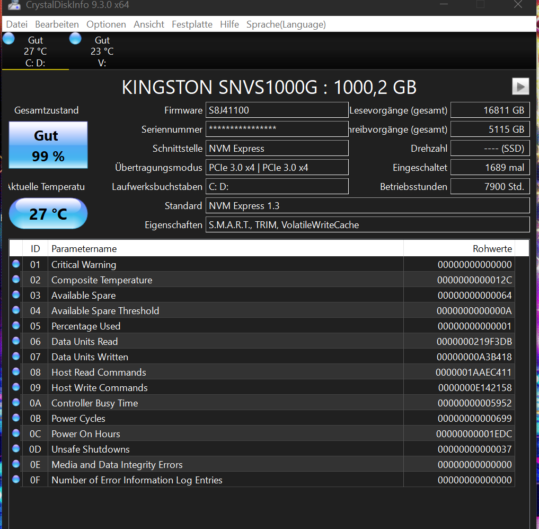Open the Festplatte menu

192,24
